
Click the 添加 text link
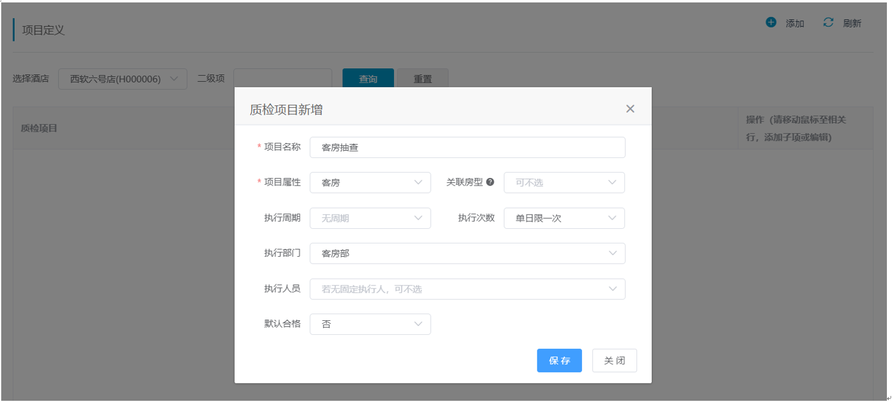[795, 23]
